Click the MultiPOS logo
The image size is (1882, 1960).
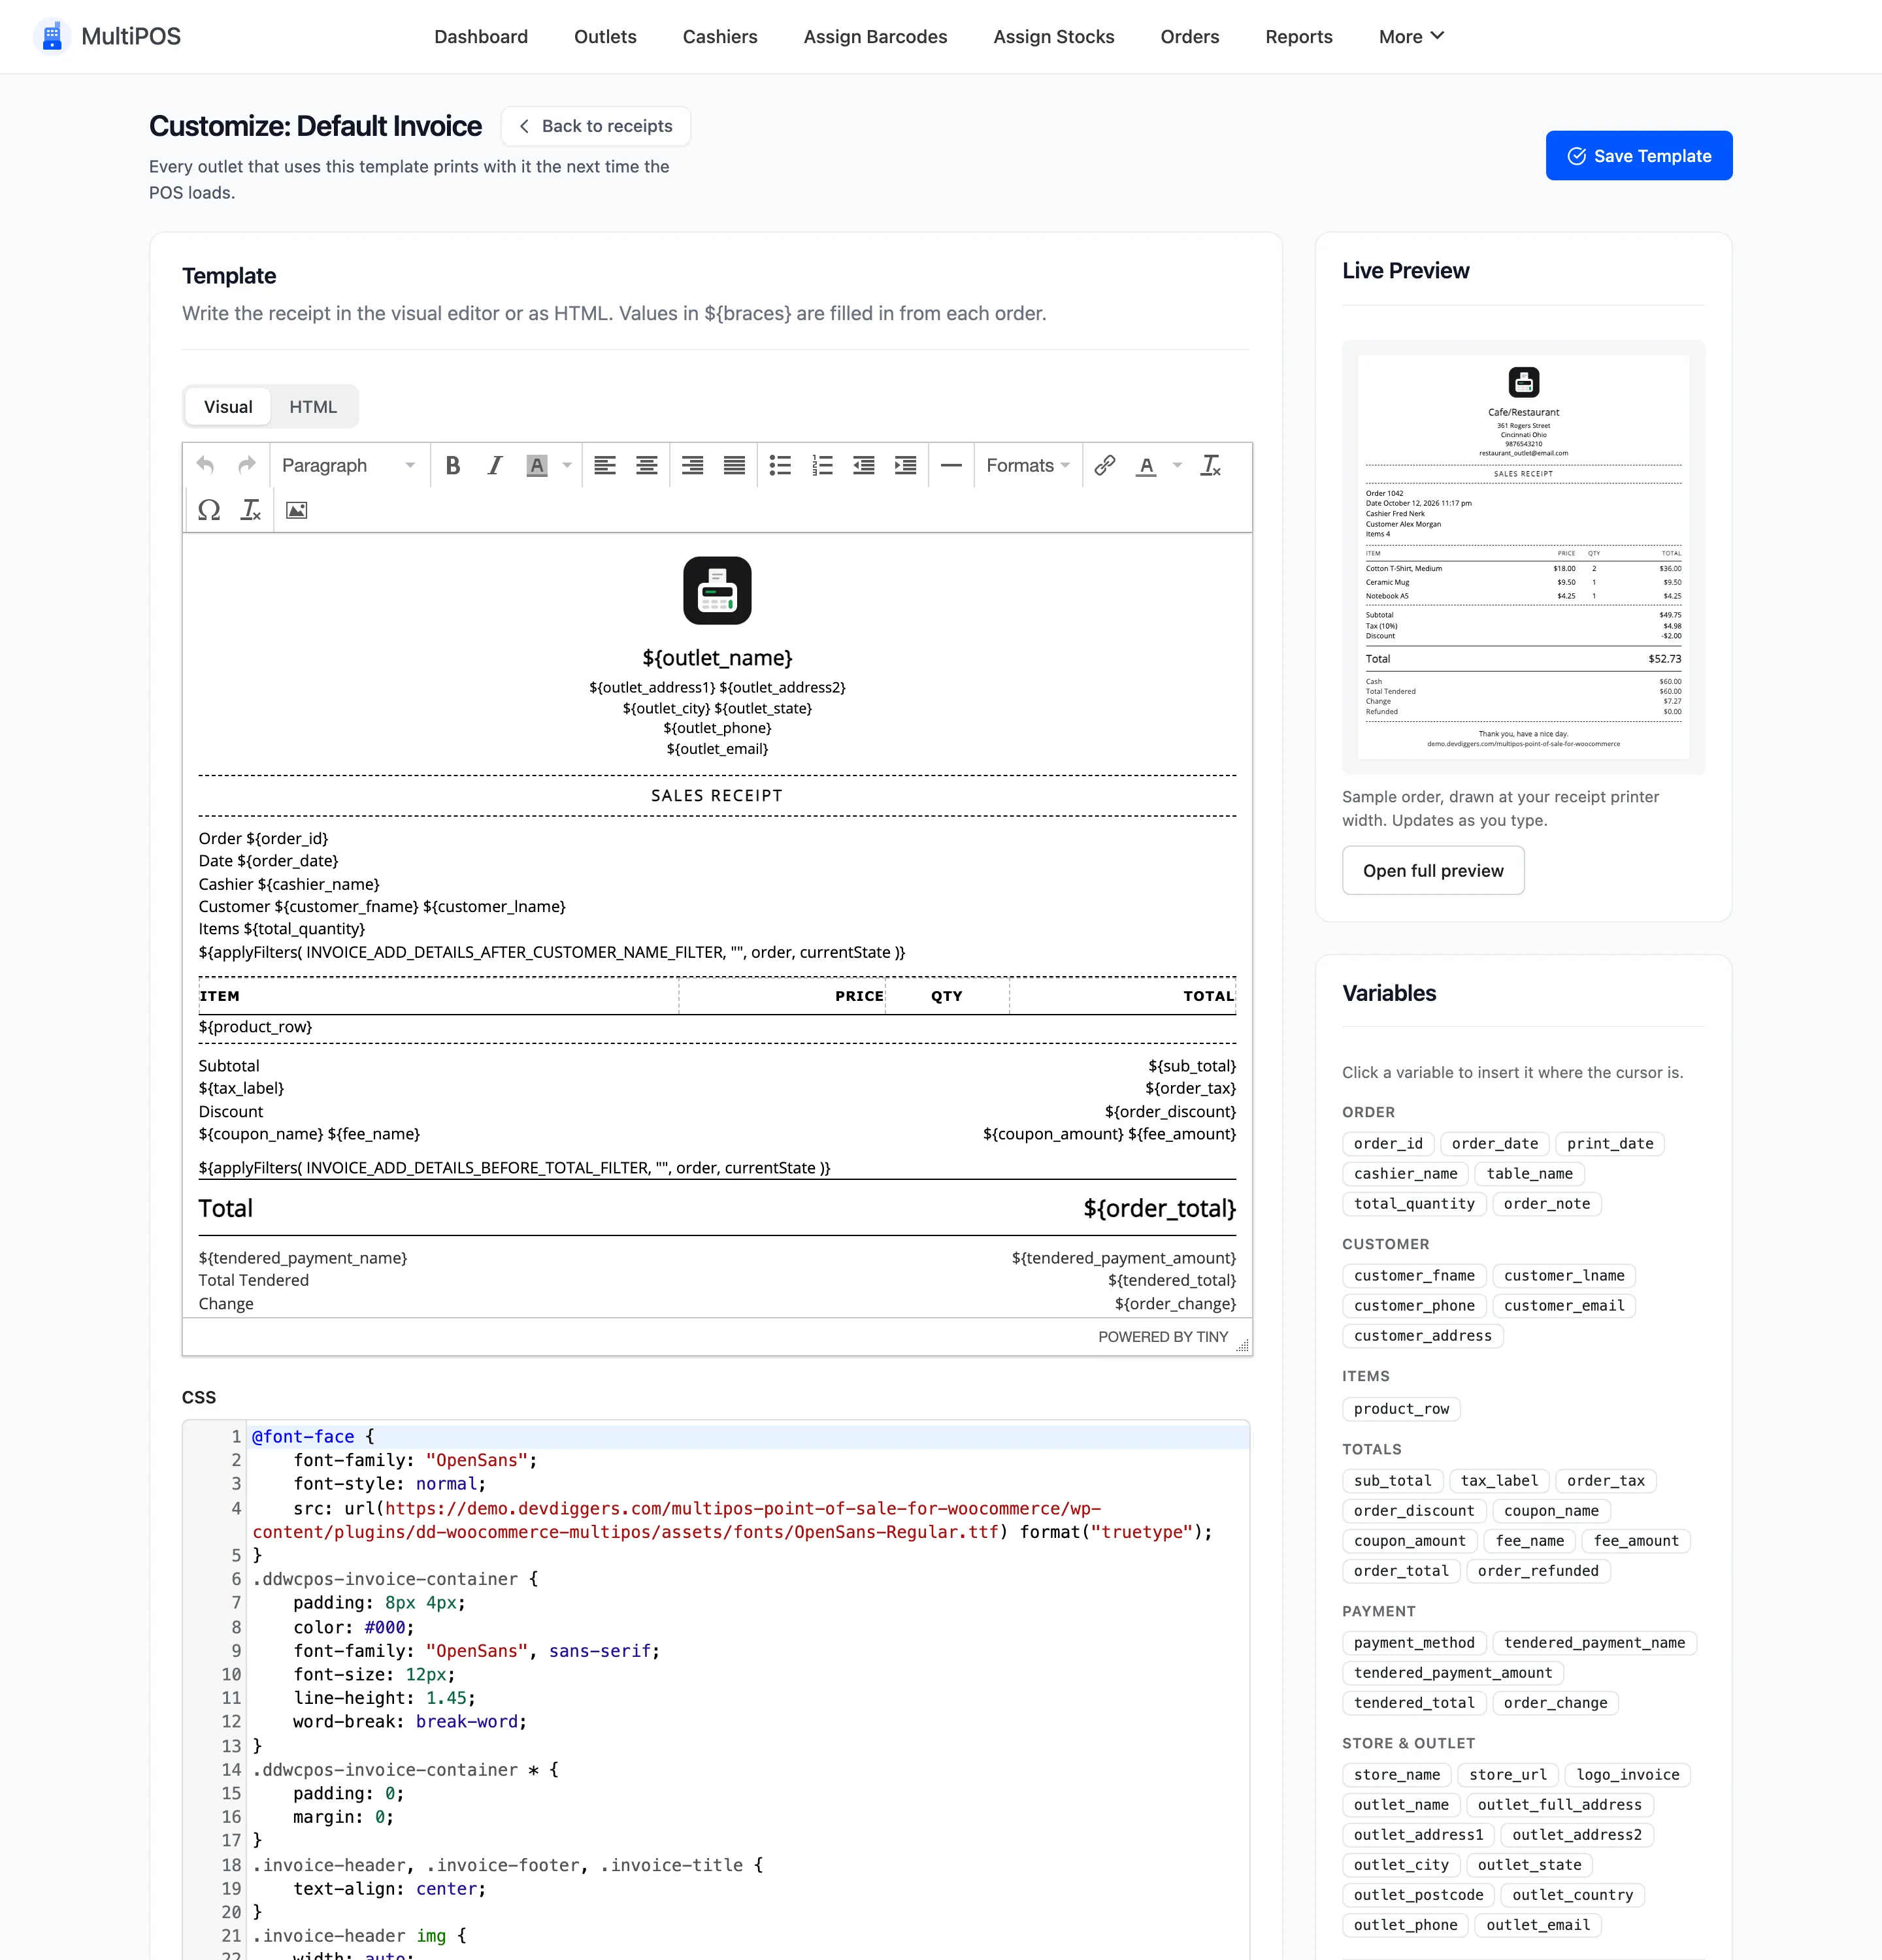(x=108, y=36)
